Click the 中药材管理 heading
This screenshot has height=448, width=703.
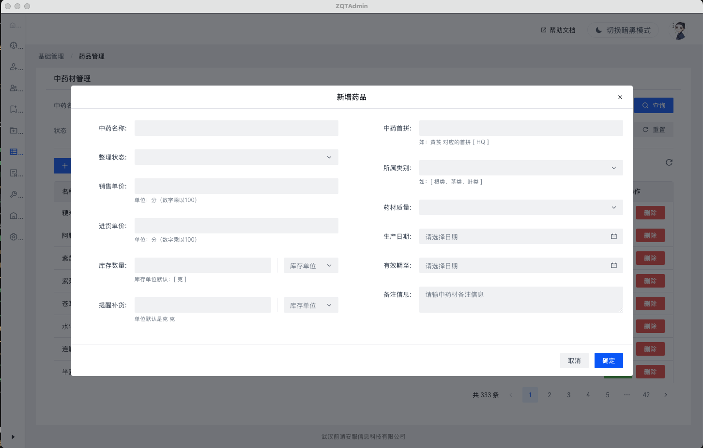click(72, 78)
